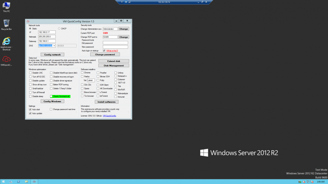Click the IP address field
Viewport: 328px width, 184px height.
coord(47,32)
